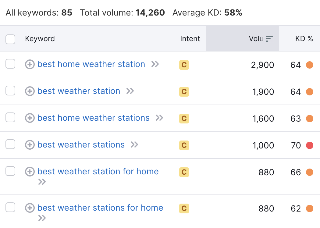Screen dimensions: 320x228
Task: Add 'best home weather stations' with plus icon
Action: click(x=30, y=118)
